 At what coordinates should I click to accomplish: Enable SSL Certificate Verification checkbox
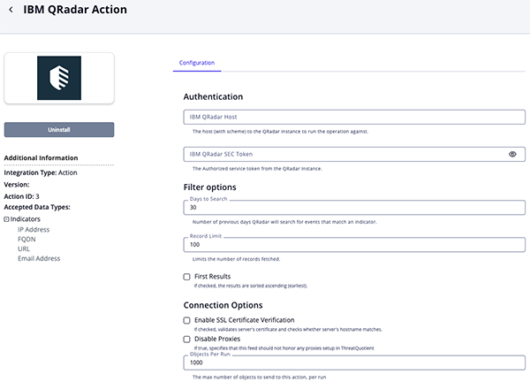point(187,320)
